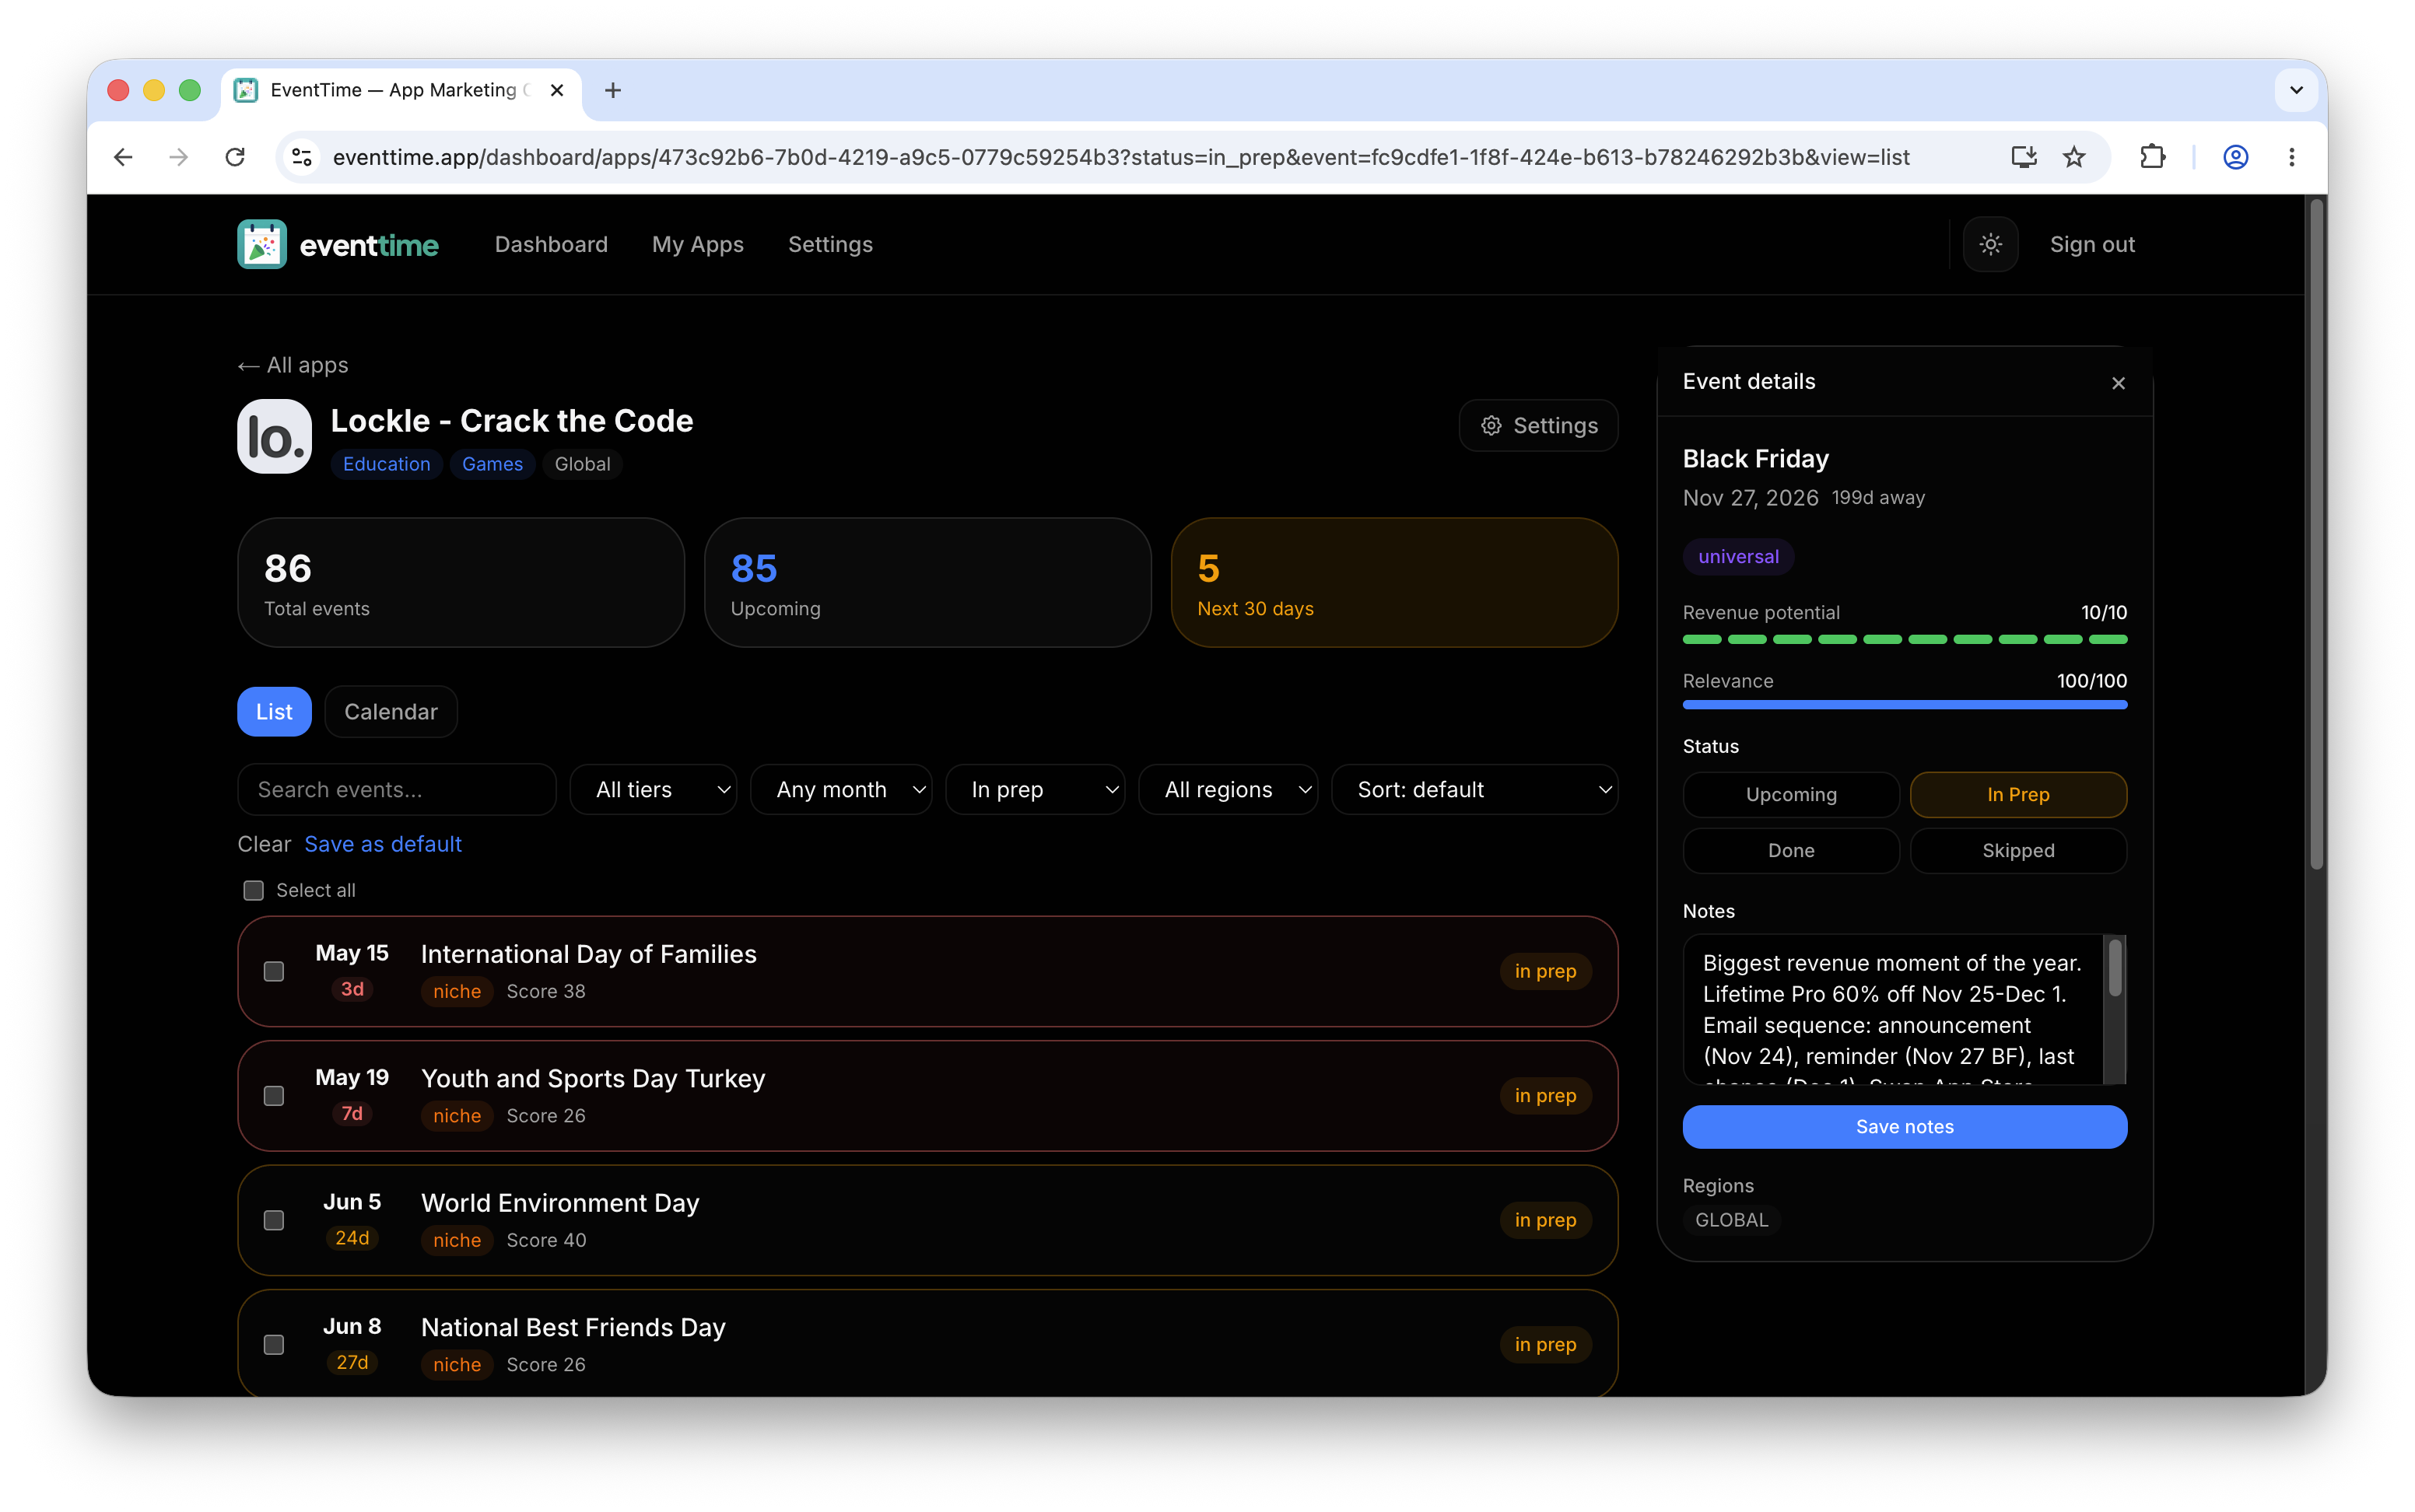Check the World Environment Day checkbox
This screenshot has height=1512, width=2415.
click(x=274, y=1220)
